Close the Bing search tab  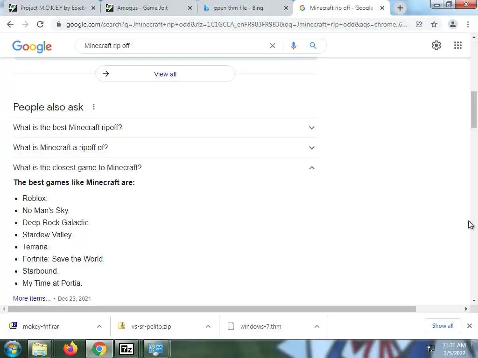(286, 8)
